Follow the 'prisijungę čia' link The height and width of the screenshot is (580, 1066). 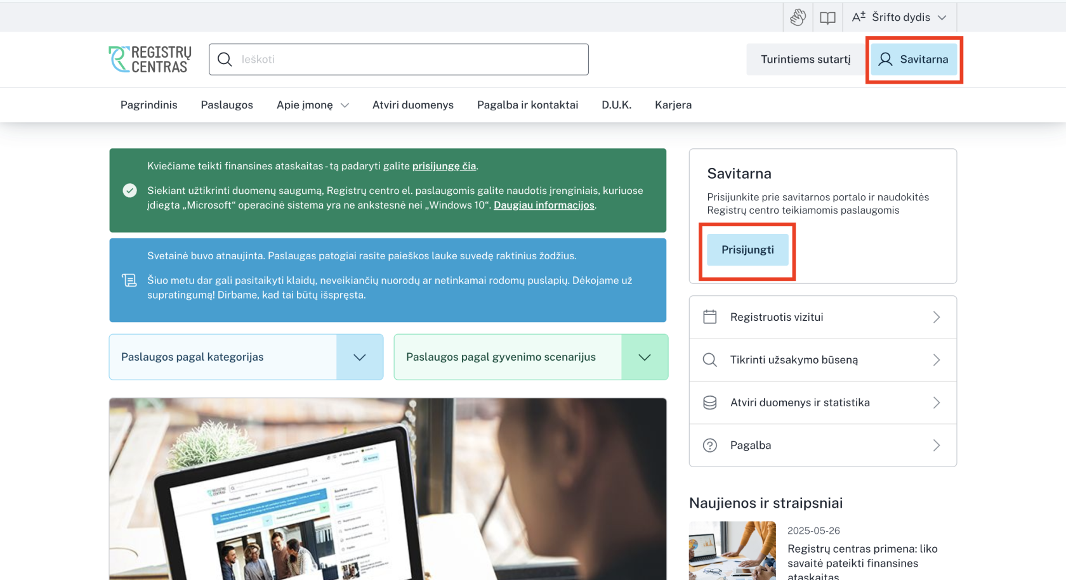[444, 166]
